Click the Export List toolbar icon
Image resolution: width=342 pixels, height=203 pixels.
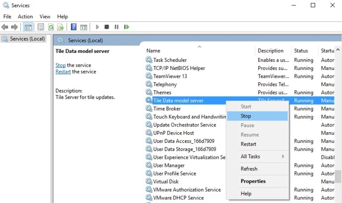pyautogui.click(x=60, y=27)
